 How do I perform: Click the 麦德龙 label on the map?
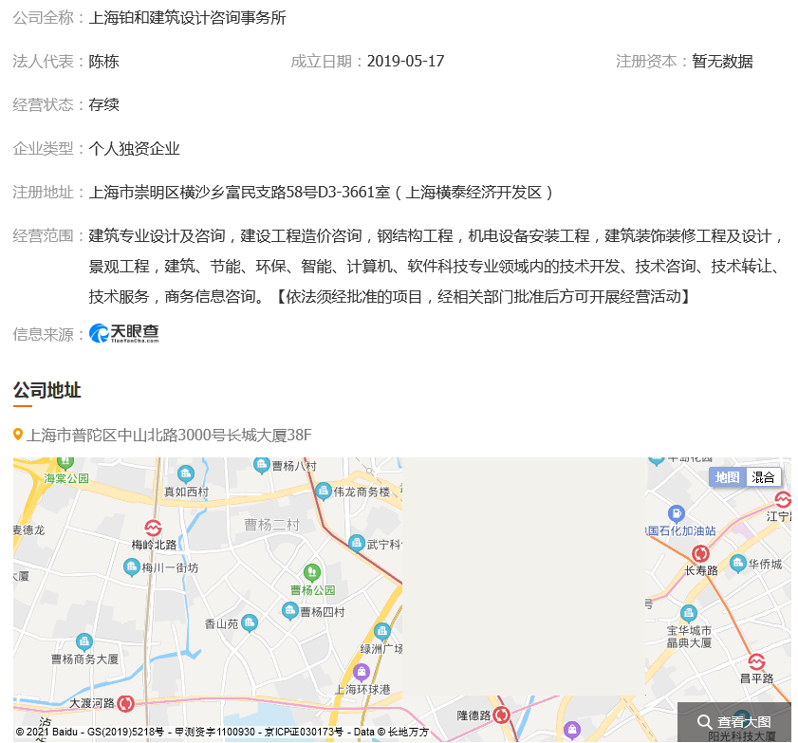pos(29,529)
